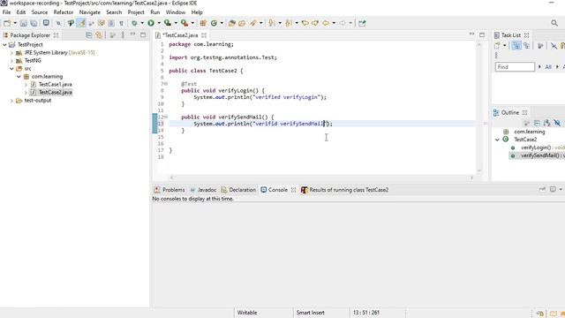
Task: Toggle Categorized view in Task List
Action: pyautogui.click(x=516, y=46)
